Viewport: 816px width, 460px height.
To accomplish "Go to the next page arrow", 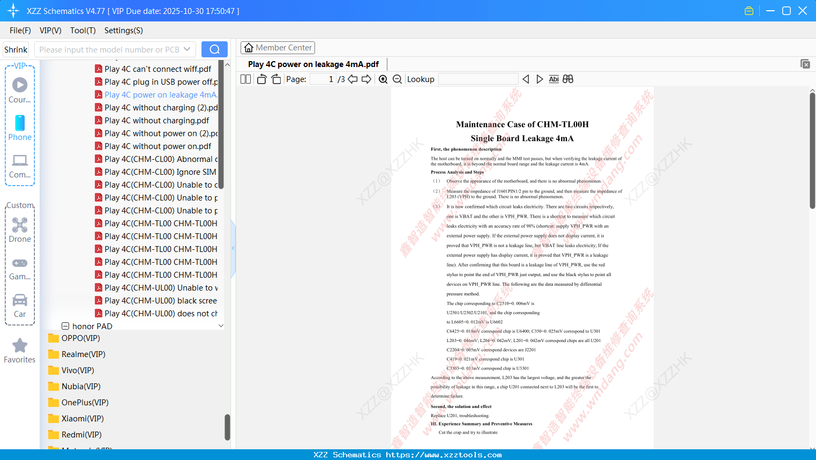I will coord(366,79).
